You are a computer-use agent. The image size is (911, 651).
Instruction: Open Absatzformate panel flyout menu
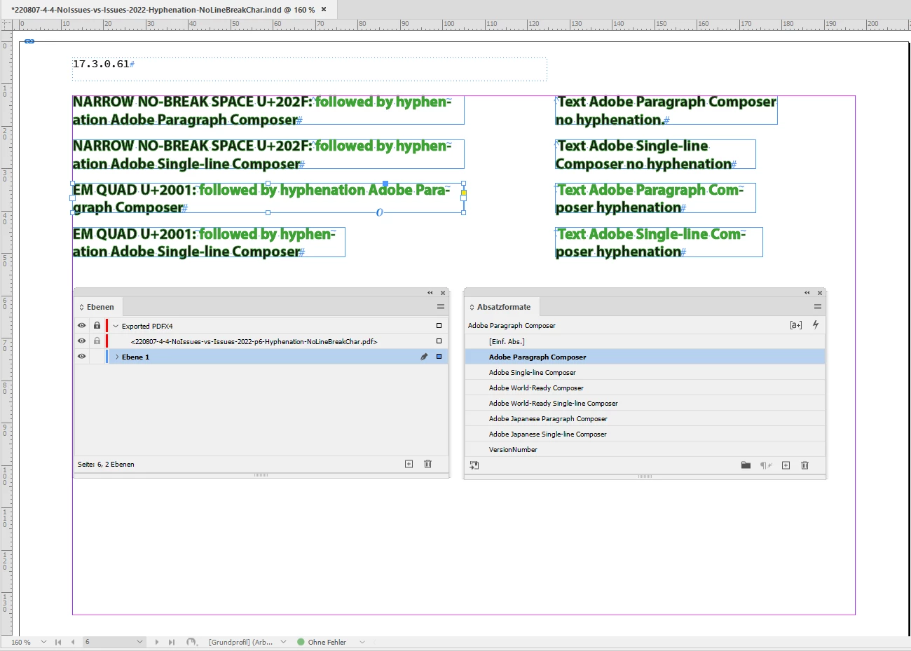point(818,307)
